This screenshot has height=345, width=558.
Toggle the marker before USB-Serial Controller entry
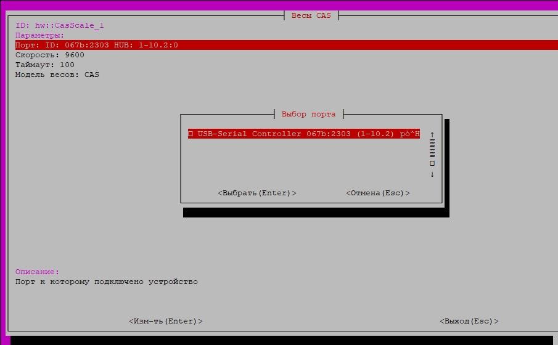pos(191,134)
